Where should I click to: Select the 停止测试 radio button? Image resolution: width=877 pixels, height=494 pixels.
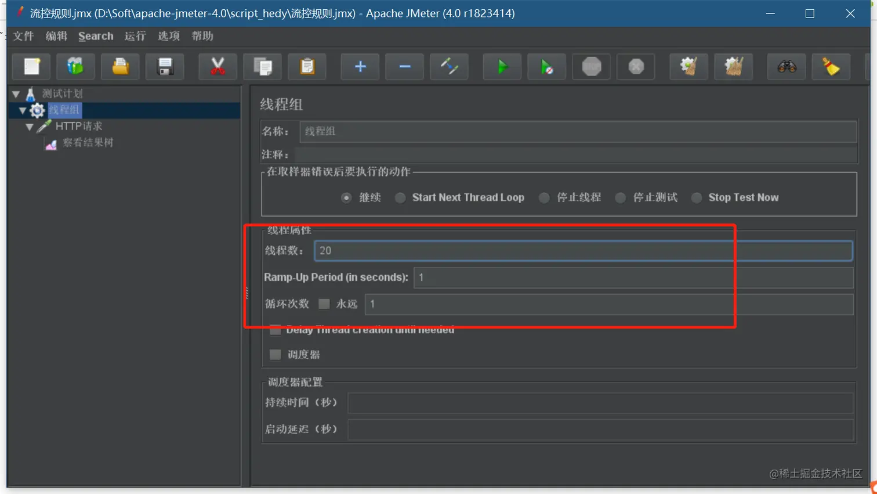pyautogui.click(x=621, y=198)
